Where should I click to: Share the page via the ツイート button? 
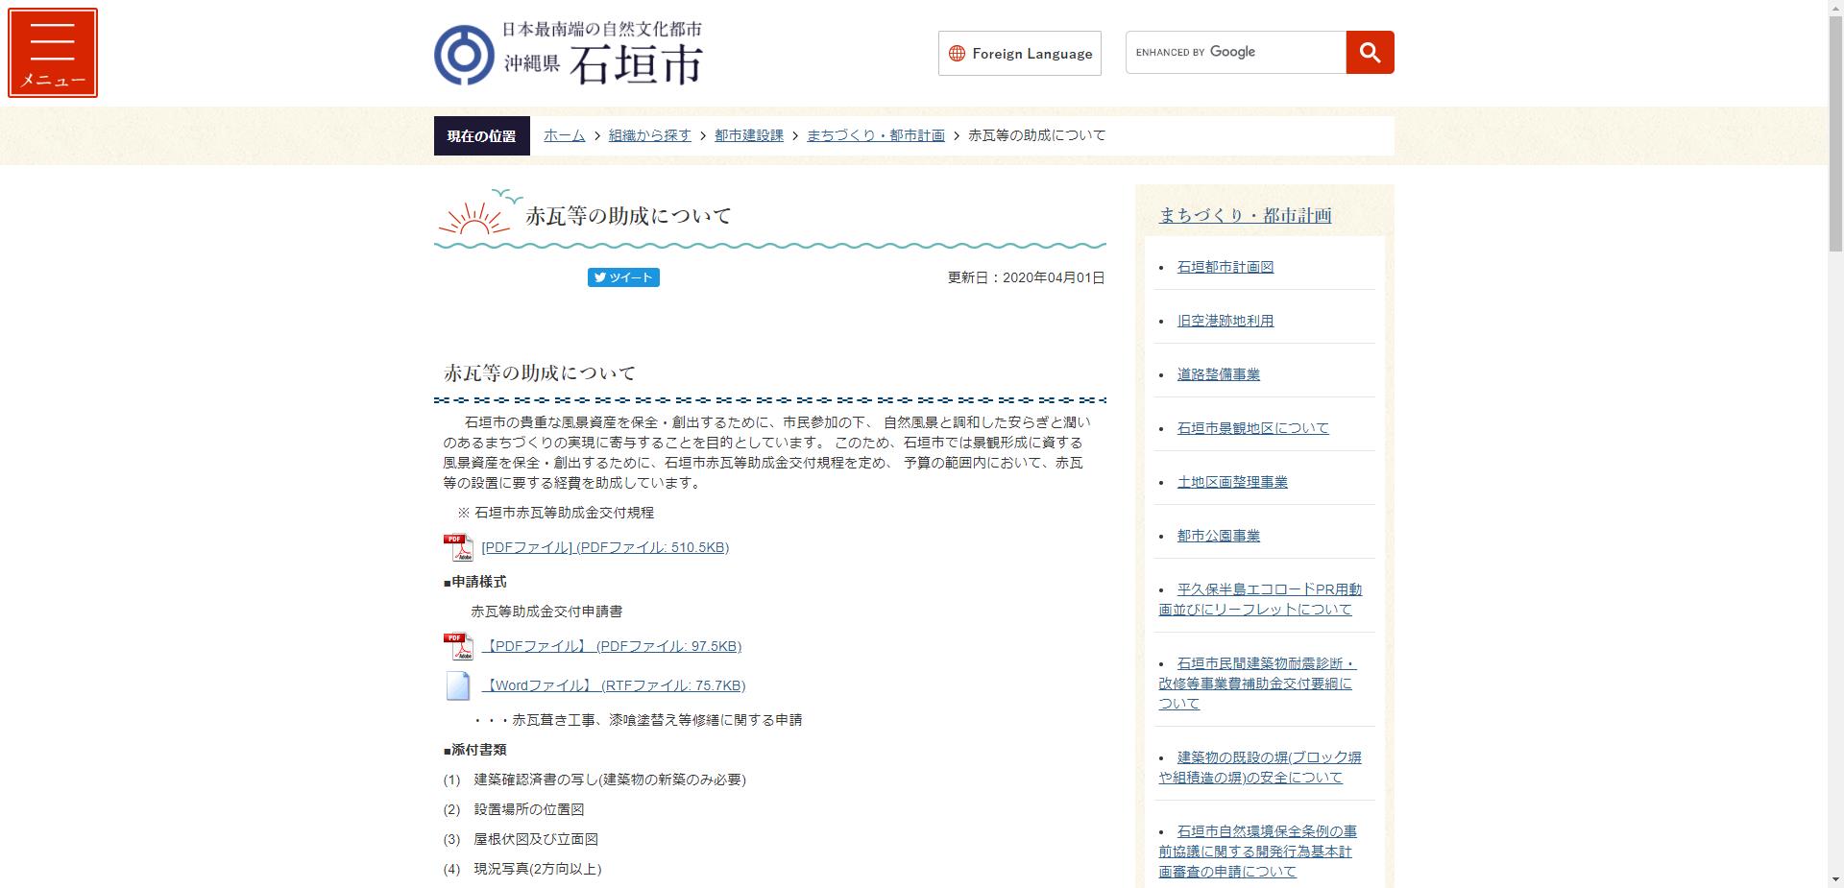click(622, 277)
